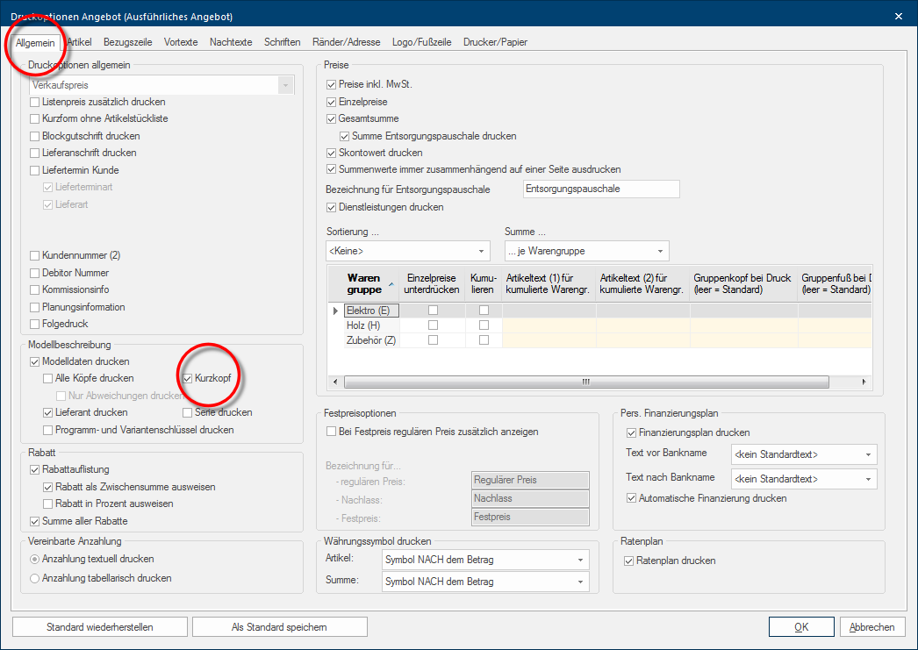Toggle the Kurzkopf checkbox

(x=188, y=378)
